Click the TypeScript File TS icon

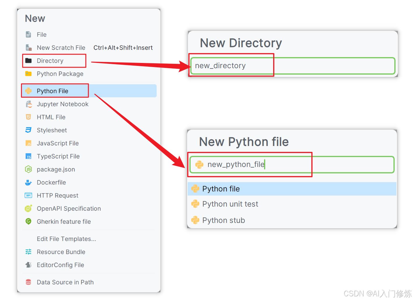pyautogui.click(x=28, y=156)
